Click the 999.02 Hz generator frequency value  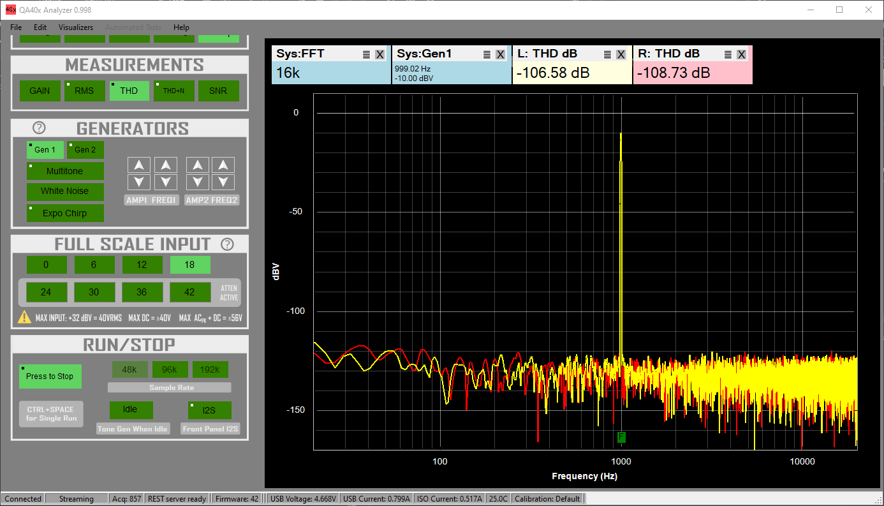412,68
